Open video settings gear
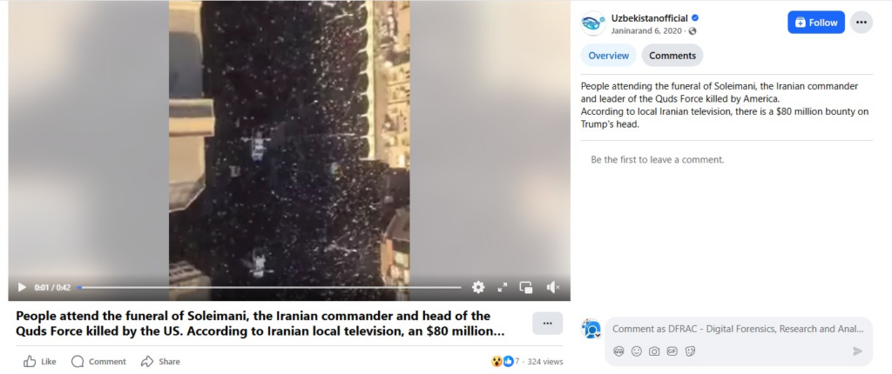This screenshot has width=892, height=374. [478, 288]
